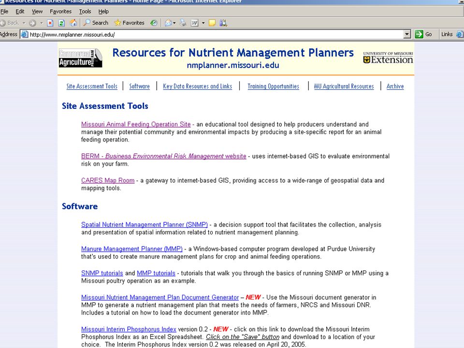Open the Mail button dropdown arrow
464x348 pixels.
pyautogui.click(x=174, y=23)
